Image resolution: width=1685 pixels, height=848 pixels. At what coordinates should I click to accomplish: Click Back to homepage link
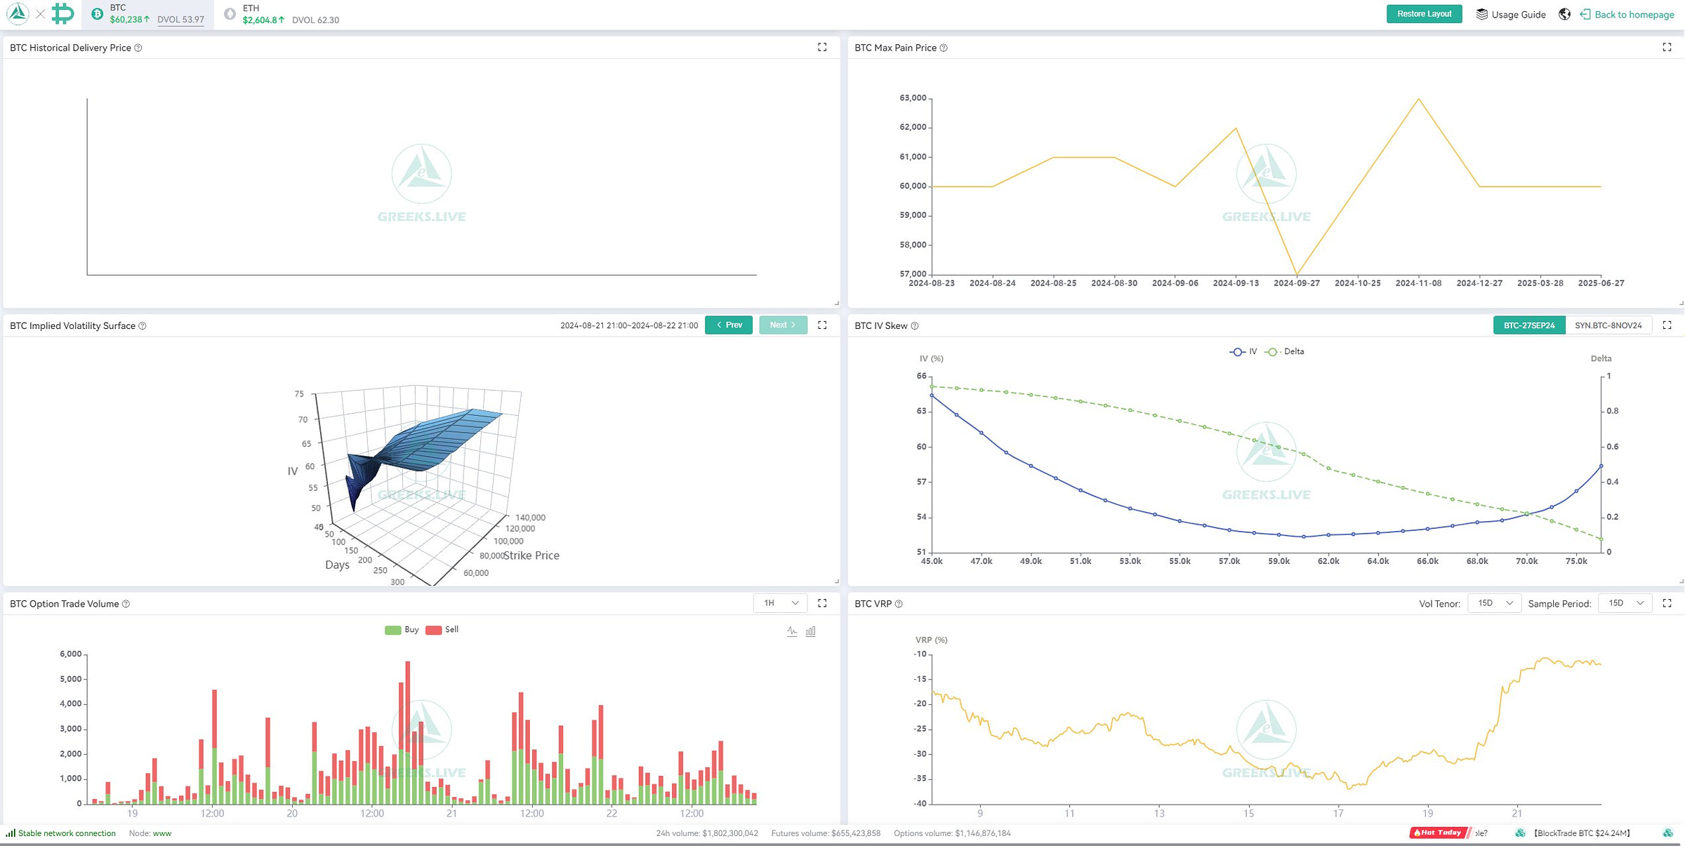click(1627, 14)
